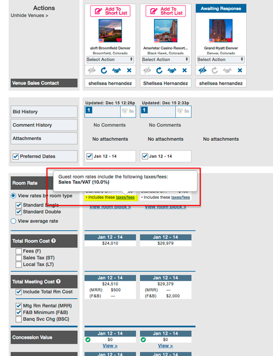Click help icon beside Total Meeting Cost

[x=59, y=281]
